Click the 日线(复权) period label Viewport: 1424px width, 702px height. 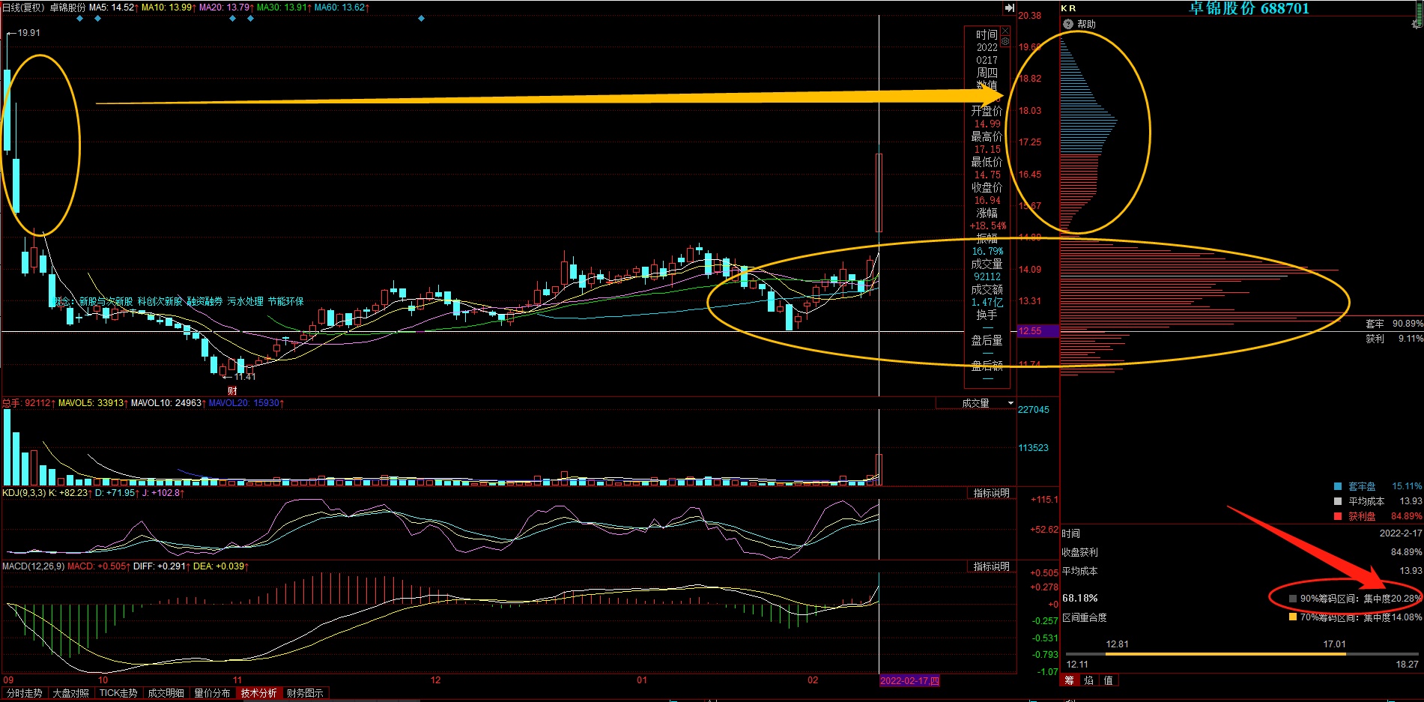tap(23, 7)
